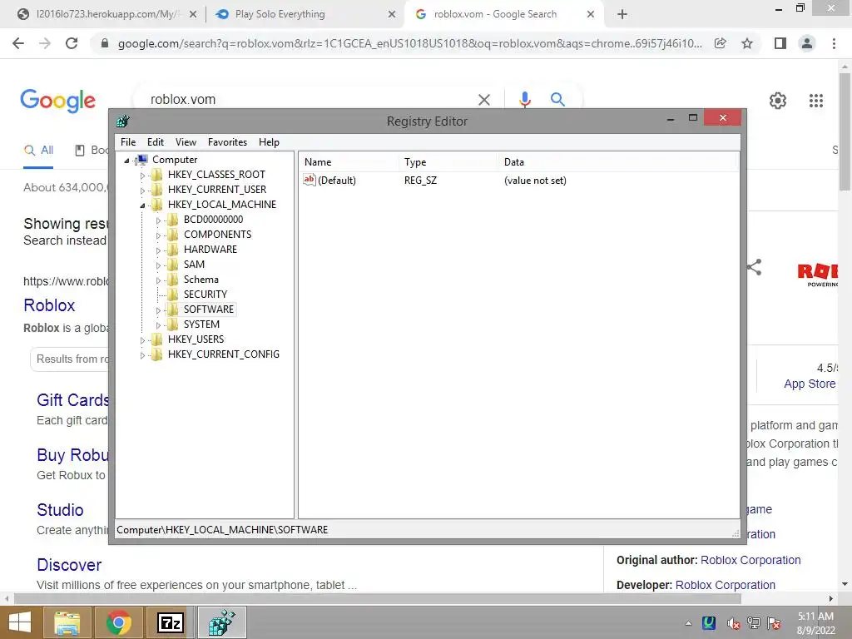Screen dimensions: 852x639
Task: Open the Discover sitelink
Action: pyautogui.click(x=69, y=565)
